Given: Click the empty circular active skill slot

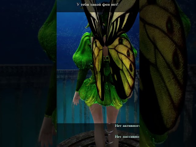Looking at the screenshot, I should tap(109, 128).
